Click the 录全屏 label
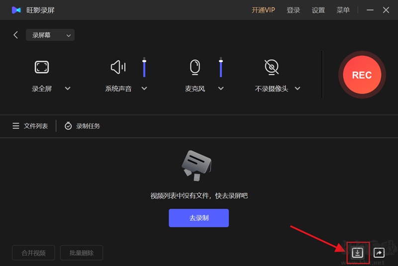 pos(42,89)
